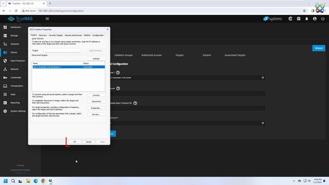Open File Explorer from taskbar

click(28, 181)
